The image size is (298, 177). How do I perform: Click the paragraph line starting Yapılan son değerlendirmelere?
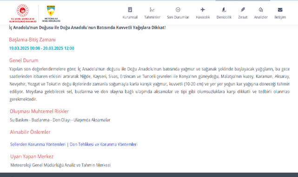pos(150,69)
